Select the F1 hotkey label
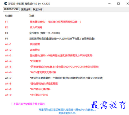This screenshot has height=115, width=129. [x=7, y=22]
